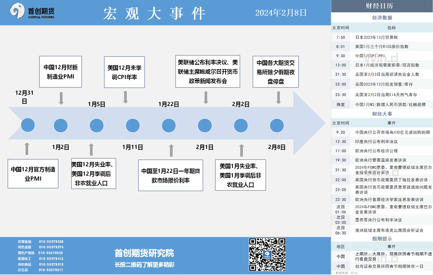Click the 首创期货 Capital Futures logo
Screen dimensions: 433x275
coord(32,11)
